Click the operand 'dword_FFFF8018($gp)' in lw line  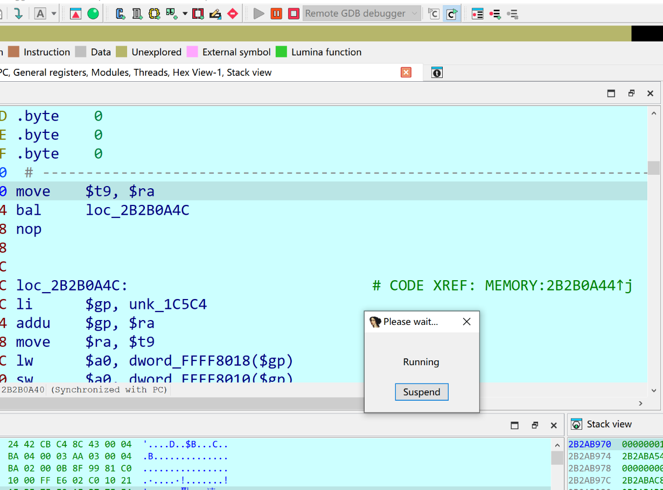tap(211, 361)
